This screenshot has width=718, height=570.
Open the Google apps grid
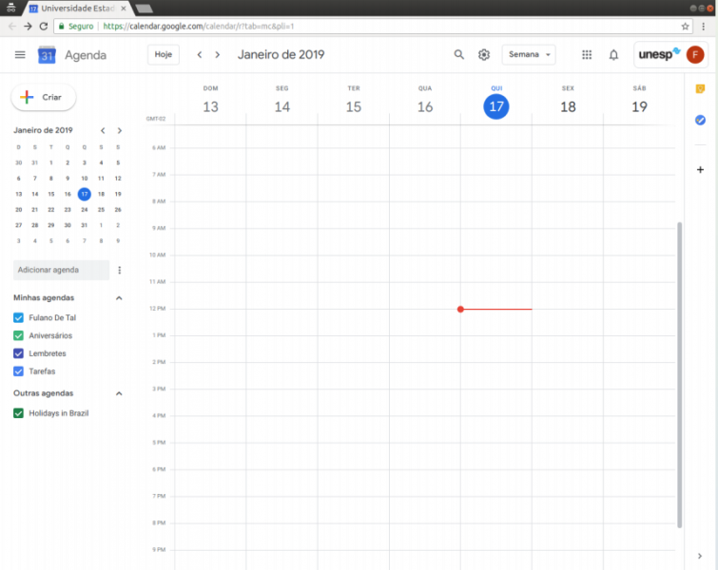pos(587,54)
